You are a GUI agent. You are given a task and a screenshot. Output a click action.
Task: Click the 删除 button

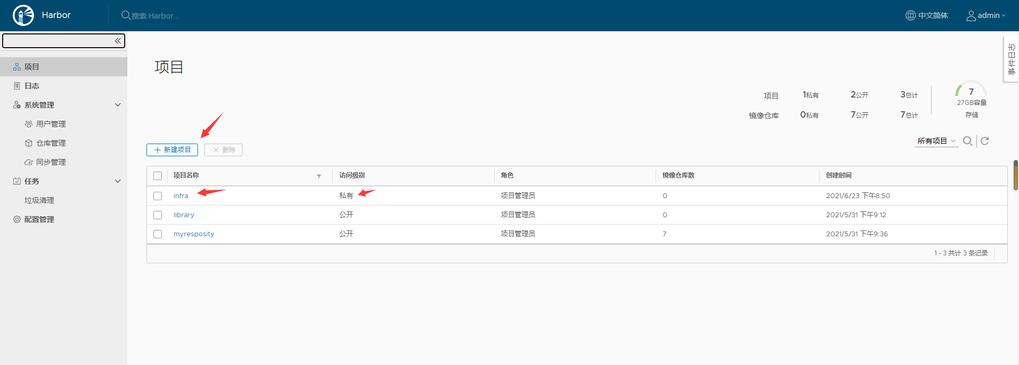[223, 150]
